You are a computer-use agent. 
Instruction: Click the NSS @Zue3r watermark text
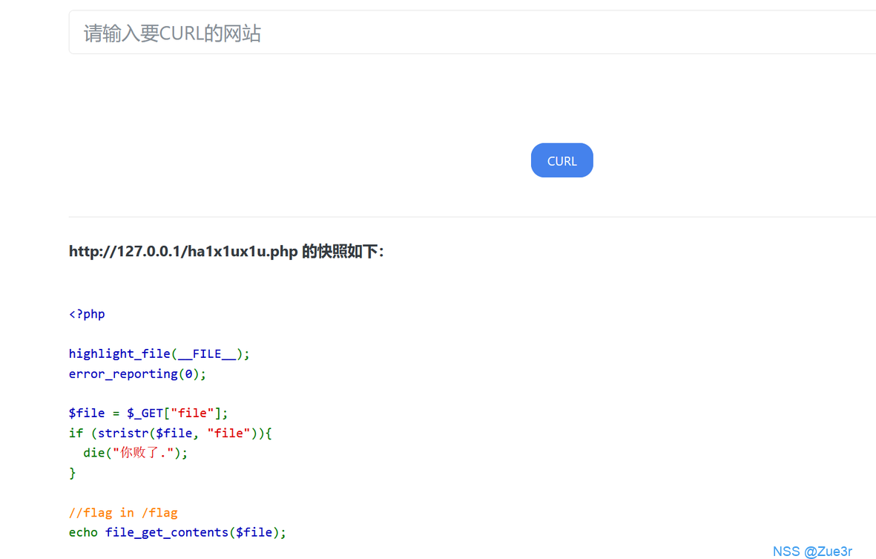point(812,552)
